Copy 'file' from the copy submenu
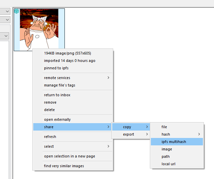Screen dimensions: 214x179 (x=177, y=127)
